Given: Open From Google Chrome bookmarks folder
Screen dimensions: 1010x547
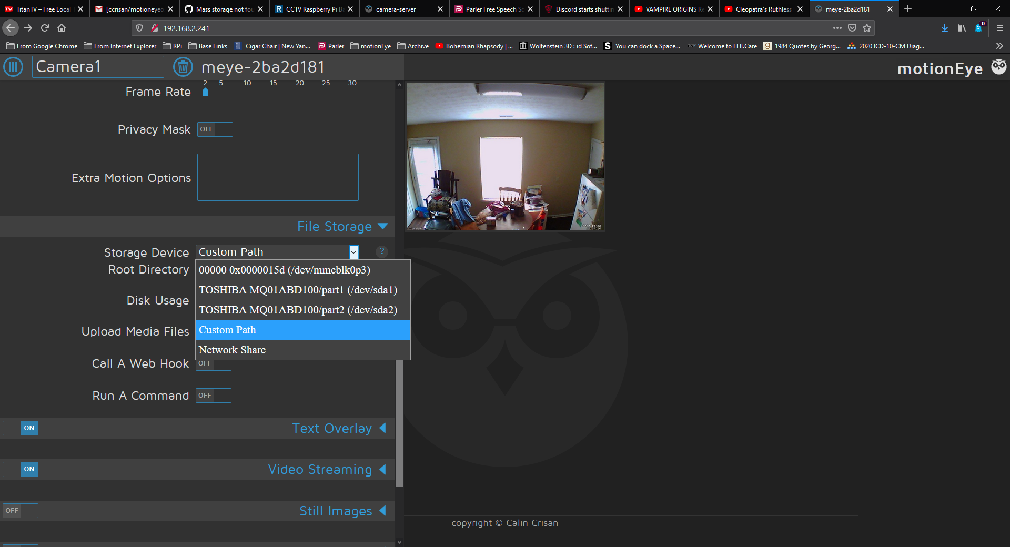Looking at the screenshot, I should [x=42, y=46].
